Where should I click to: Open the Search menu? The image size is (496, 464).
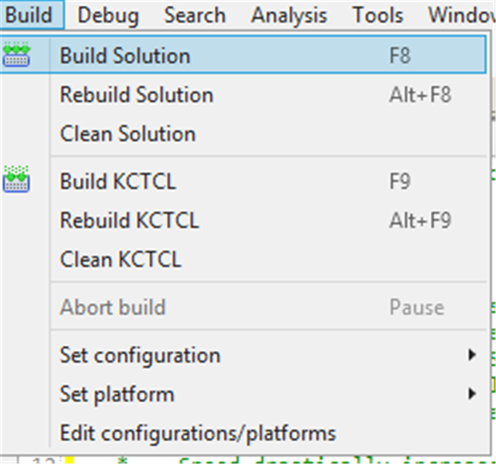click(195, 15)
